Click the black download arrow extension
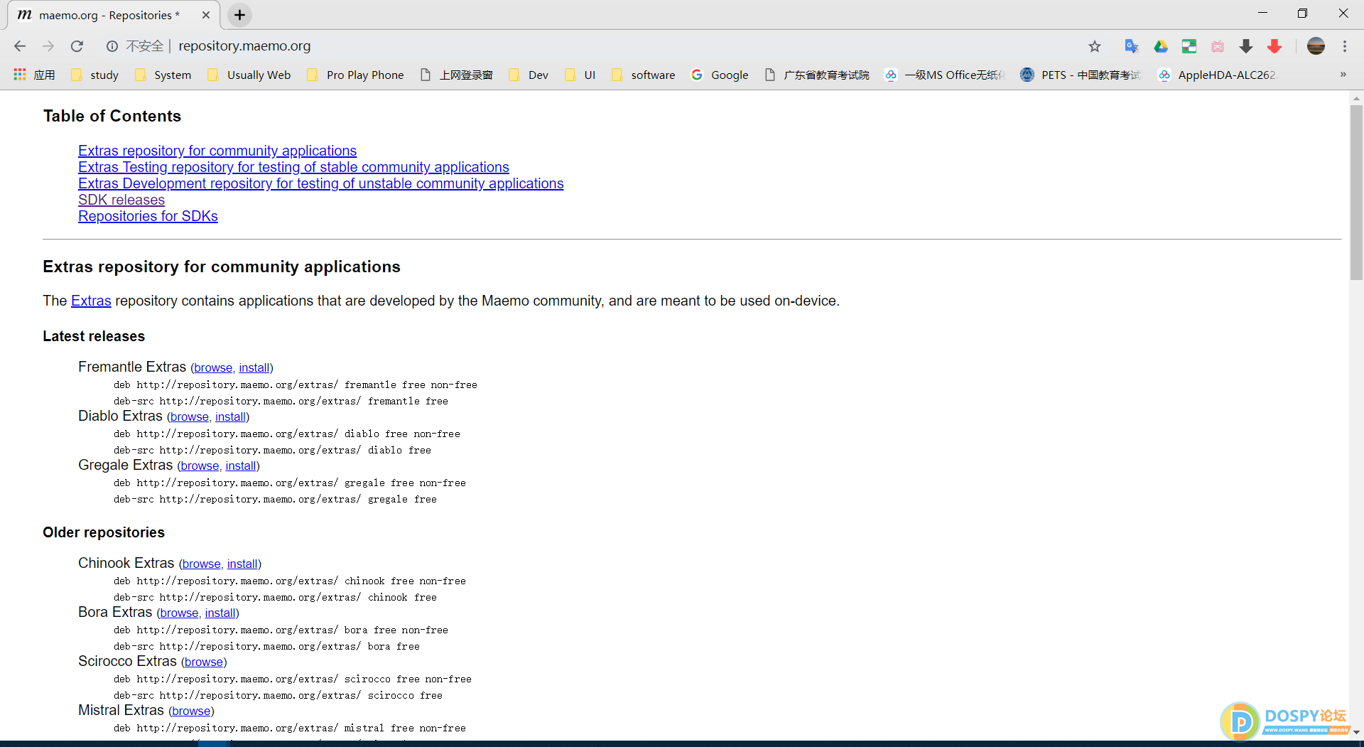The width and height of the screenshot is (1364, 747). [x=1246, y=46]
